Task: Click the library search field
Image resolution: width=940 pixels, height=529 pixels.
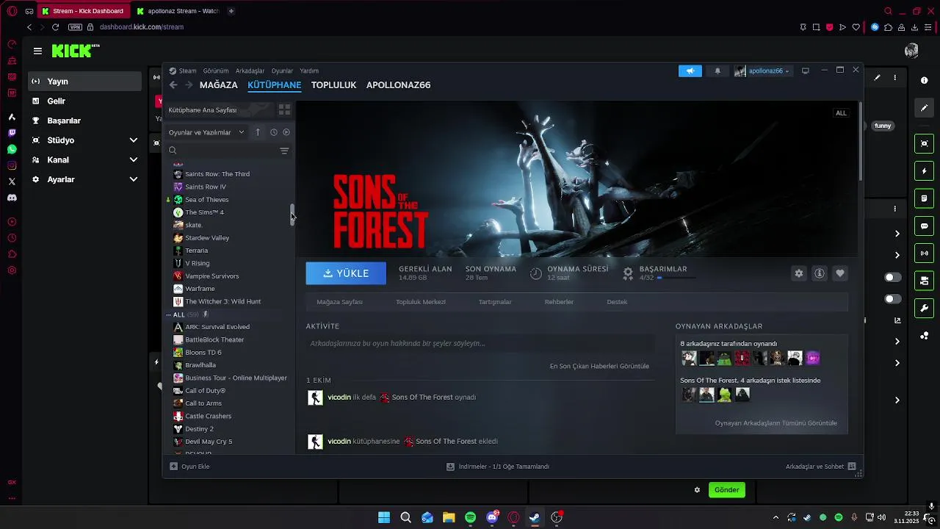Action: 222,151
